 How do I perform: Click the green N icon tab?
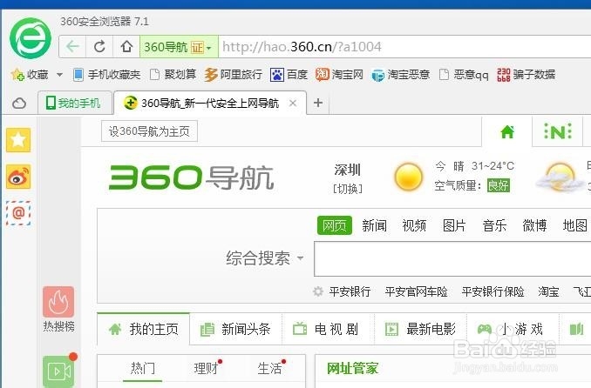pyautogui.click(x=558, y=131)
